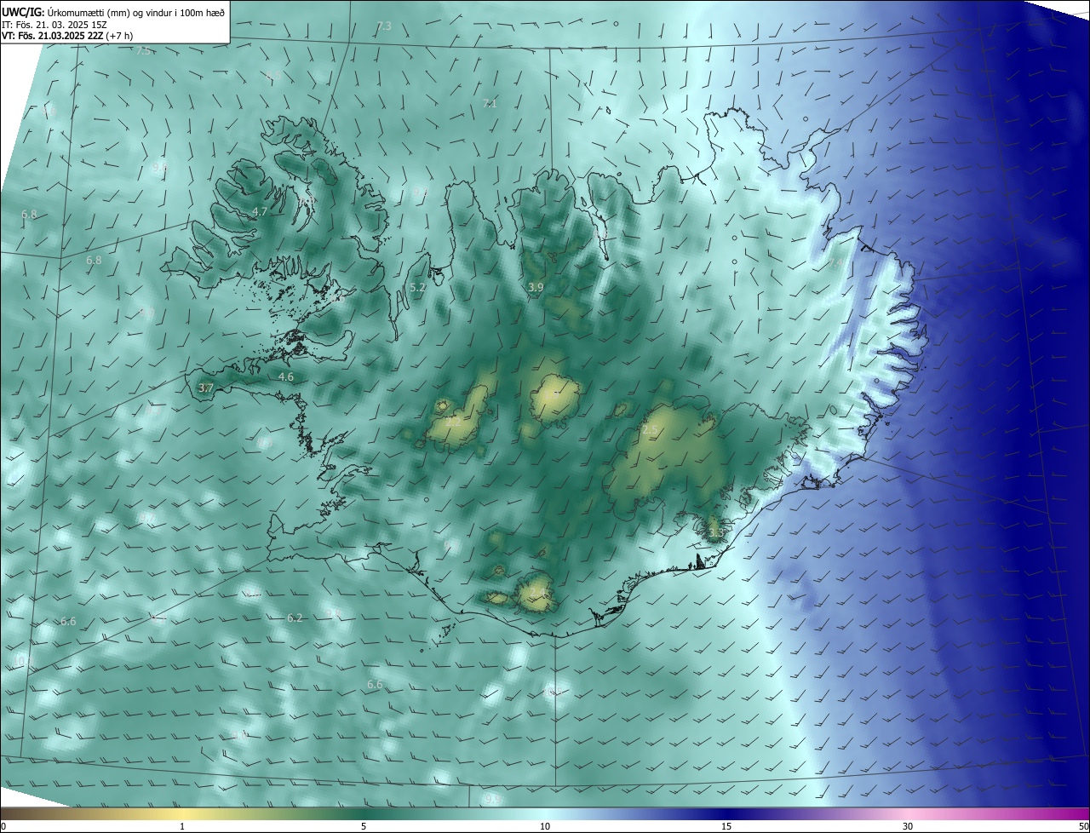The image size is (1090, 833).
Task: Click the initial time line 'IT: Fös. 21. 03. 2025 15Z'
Action: point(55,25)
